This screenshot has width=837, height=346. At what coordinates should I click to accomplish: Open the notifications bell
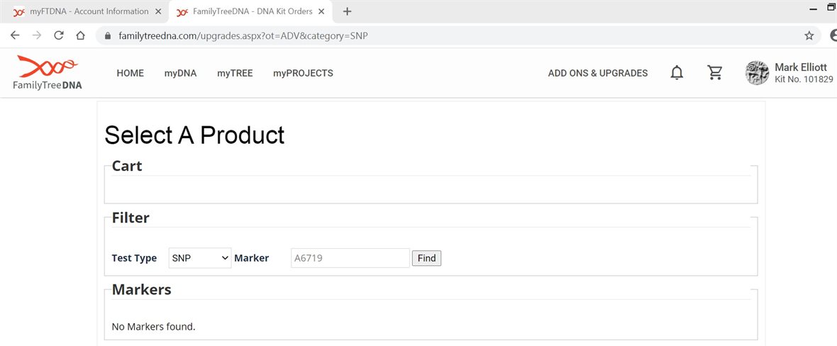(677, 73)
